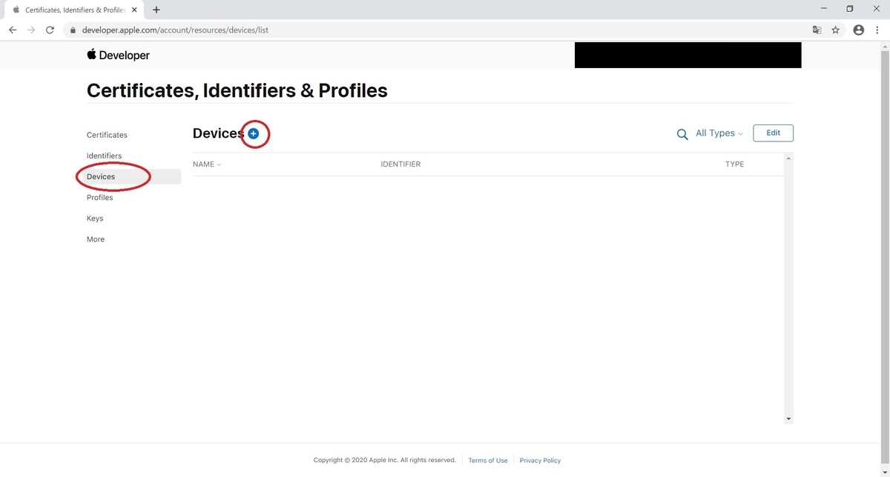Click the translate page icon
The height and width of the screenshot is (477, 890).
tap(817, 30)
